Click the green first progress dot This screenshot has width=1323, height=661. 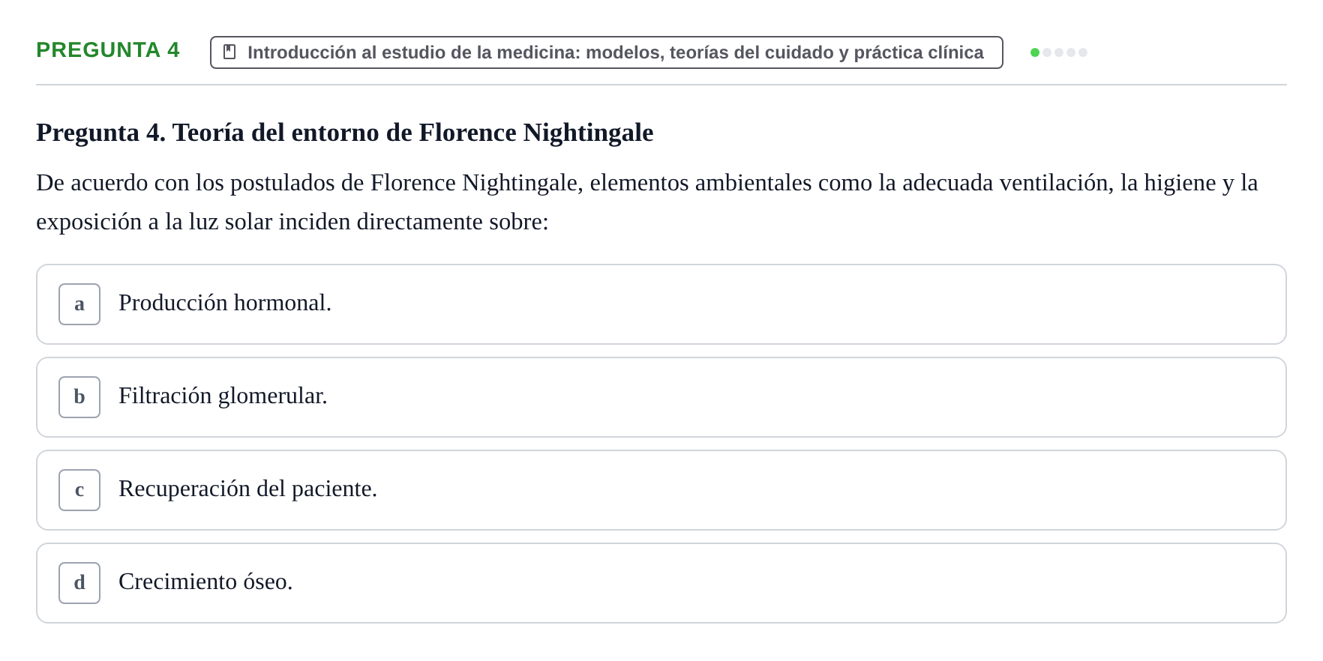(1035, 52)
